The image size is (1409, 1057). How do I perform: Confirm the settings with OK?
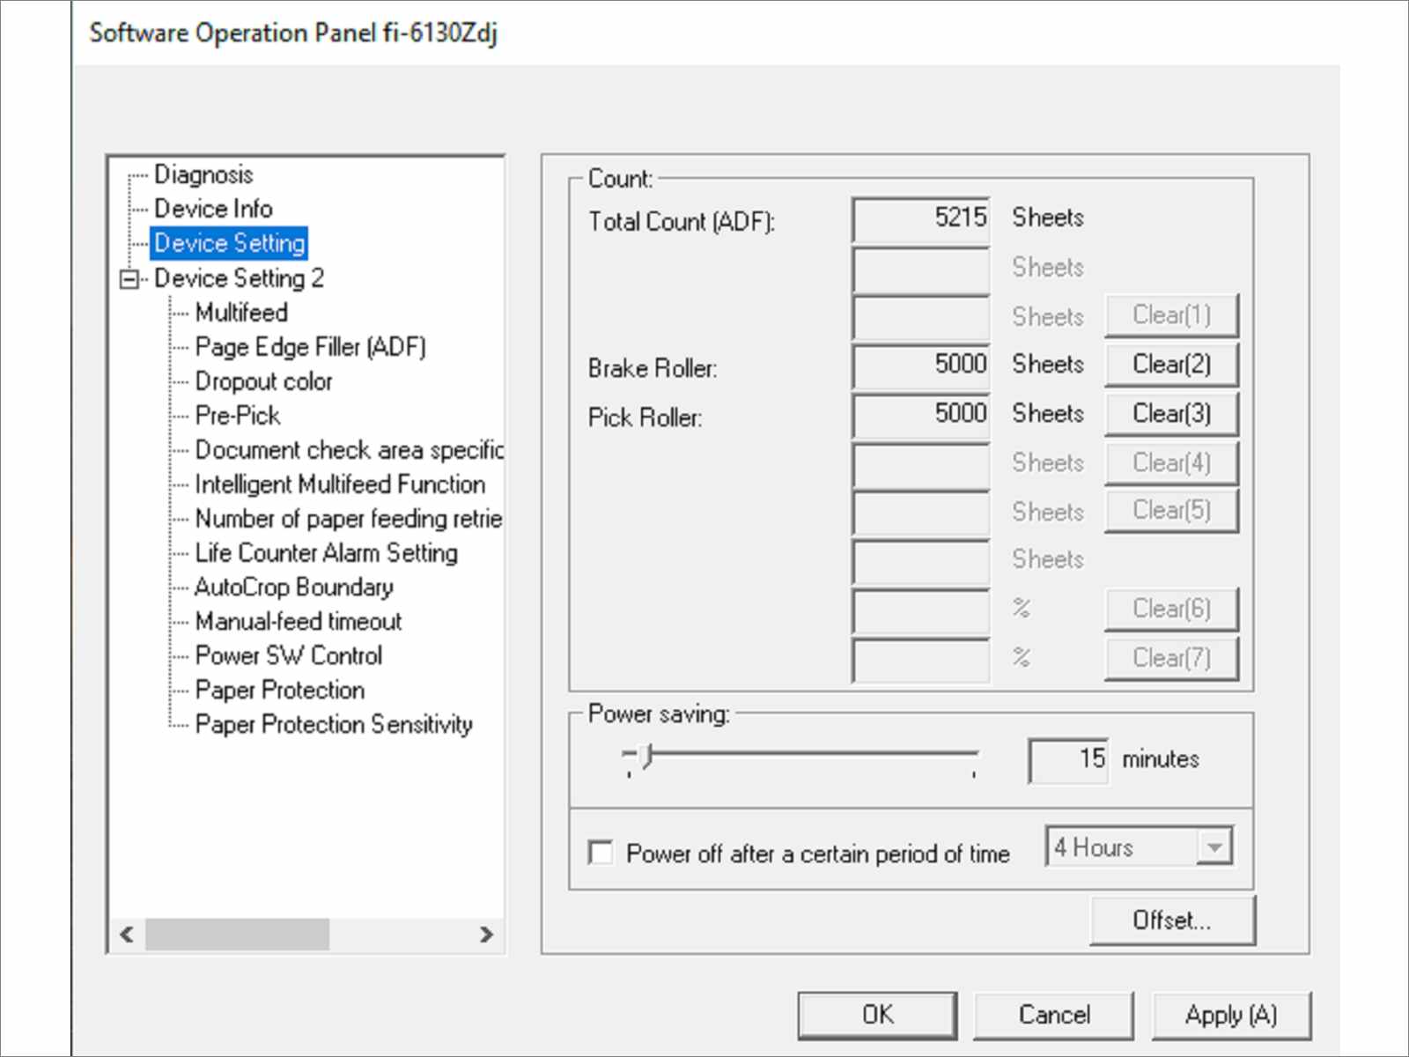(877, 1016)
